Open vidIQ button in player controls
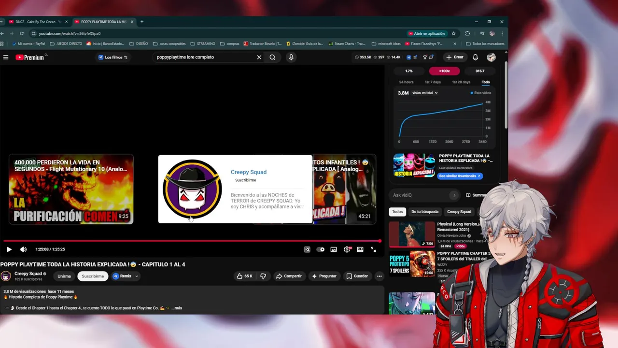Screen dimensions: 618x348 (307, 249)
